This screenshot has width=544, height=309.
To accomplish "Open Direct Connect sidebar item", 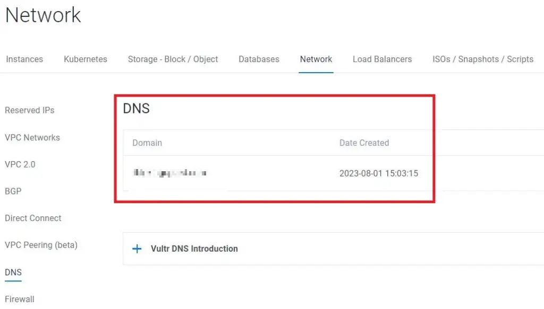I will [x=33, y=218].
